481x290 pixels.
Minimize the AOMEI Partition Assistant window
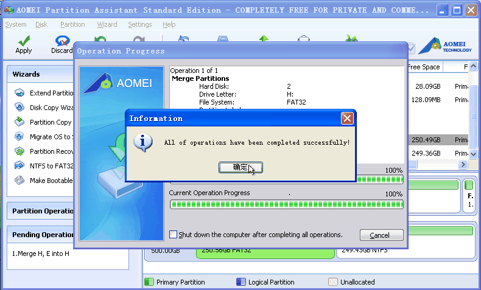click(442, 10)
